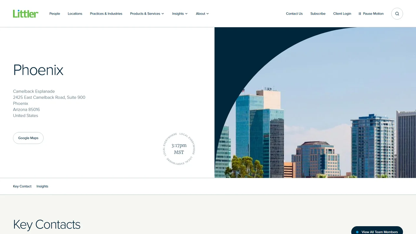Expand the Products & Services menu

[147, 14]
